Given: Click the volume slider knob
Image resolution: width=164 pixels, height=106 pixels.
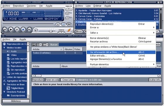Looking at the screenshot, I should click(x=51, y=31).
